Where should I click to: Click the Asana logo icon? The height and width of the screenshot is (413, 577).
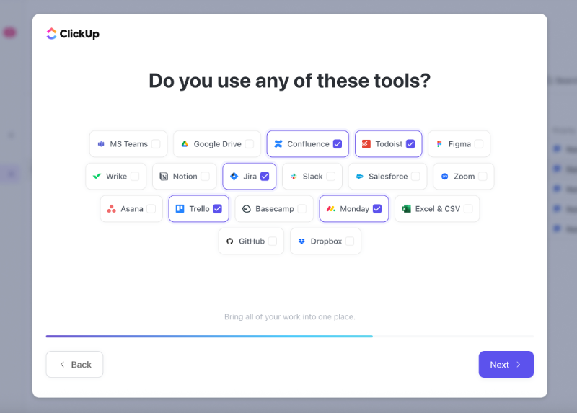(x=112, y=209)
